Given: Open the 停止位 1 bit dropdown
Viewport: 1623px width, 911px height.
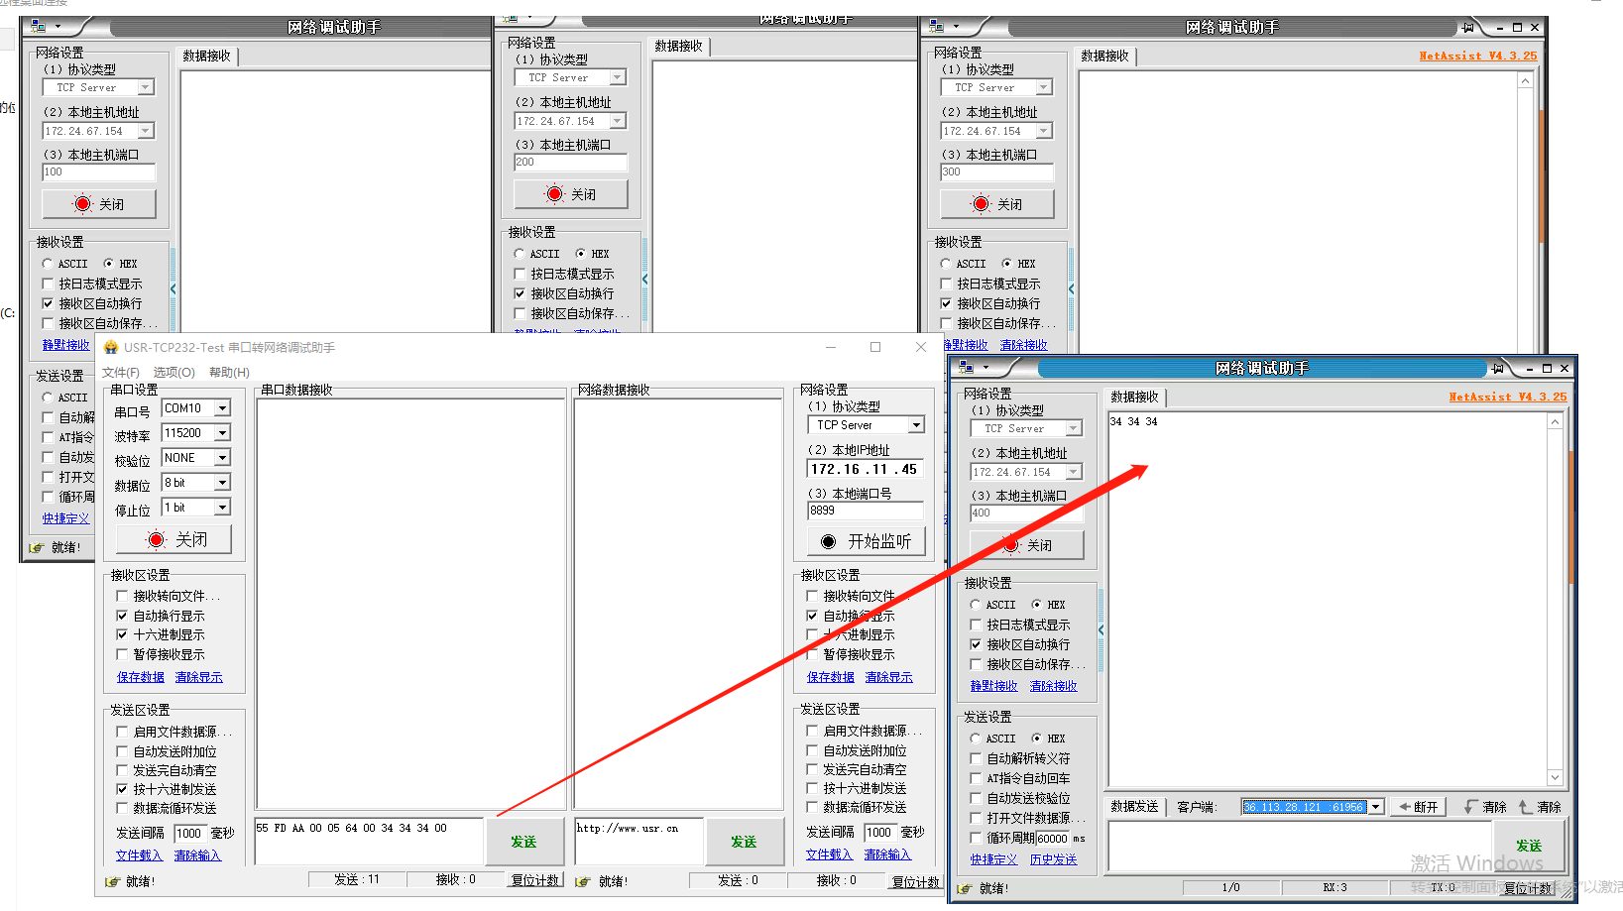Looking at the screenshot, I should 223,508.
